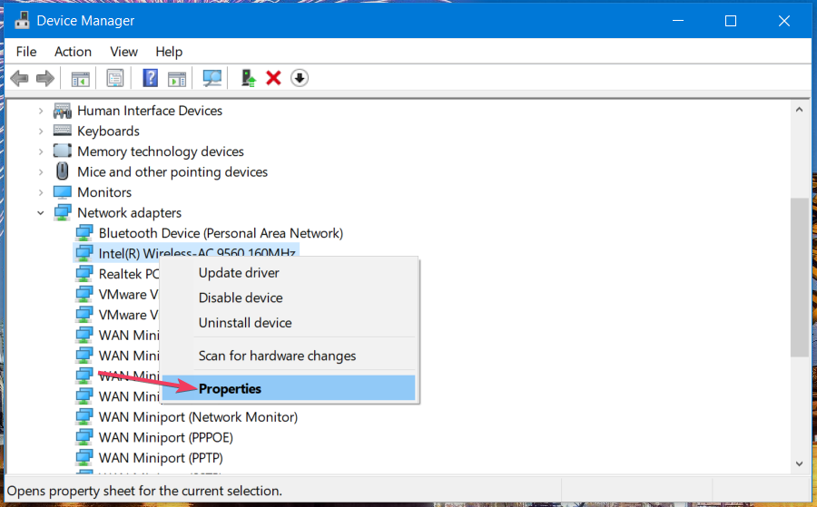This screenshot has height=507, width=817.
Task: Minimize the Device Manager window
Action: click(x=678, y=20)
